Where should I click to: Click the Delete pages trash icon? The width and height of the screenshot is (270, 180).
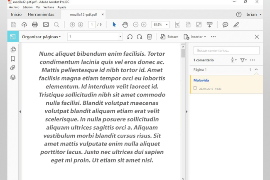pyautogui.click(x=149, y=37)
